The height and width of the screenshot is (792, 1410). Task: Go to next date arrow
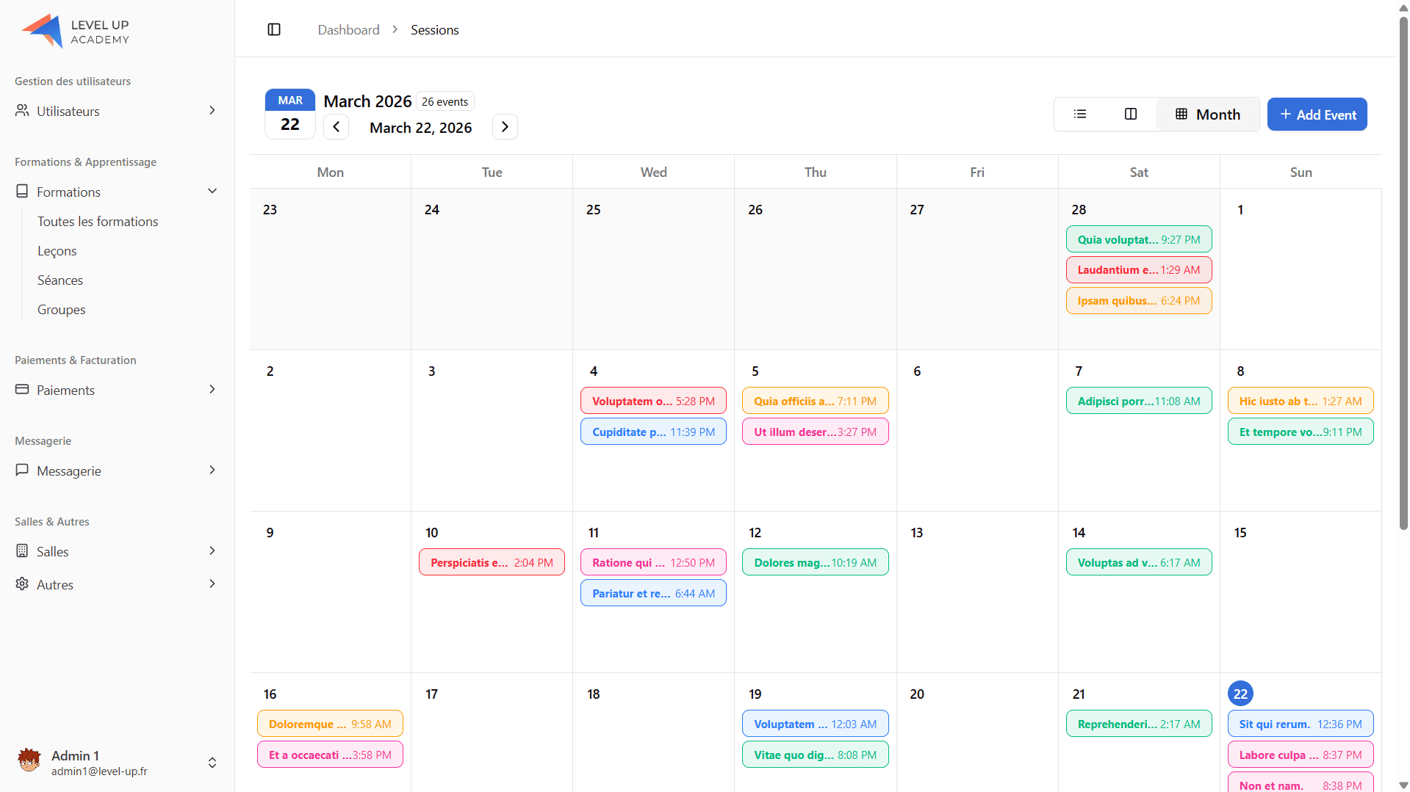pos(505,127)
